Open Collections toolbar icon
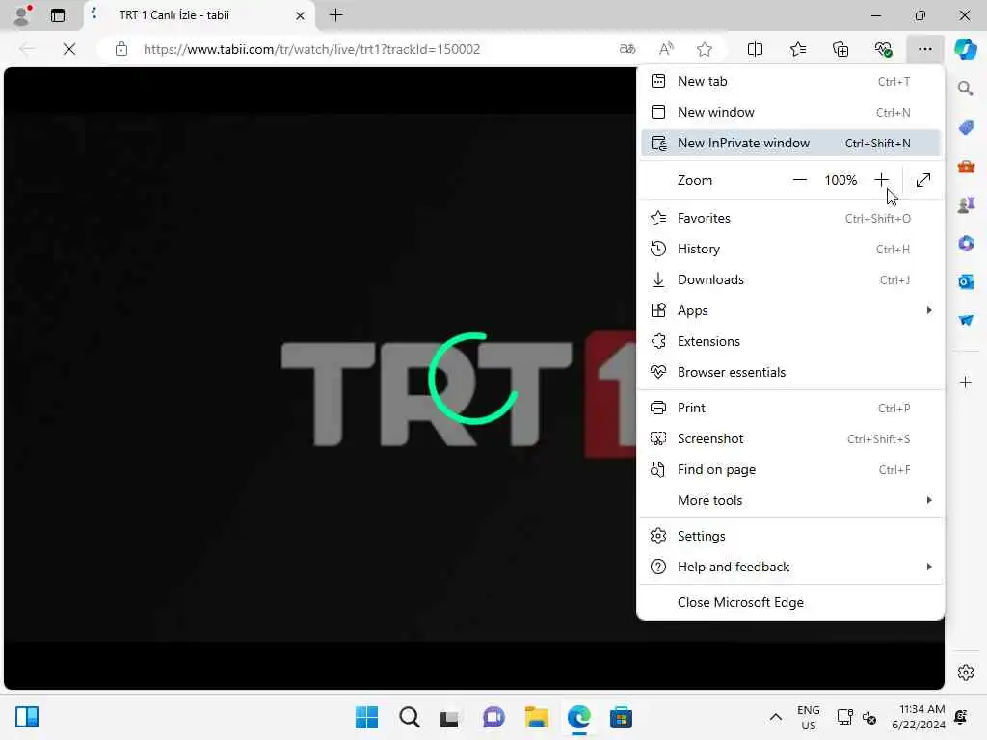The height and width of the screenshot is (740, 987). [x=840, y=49]
